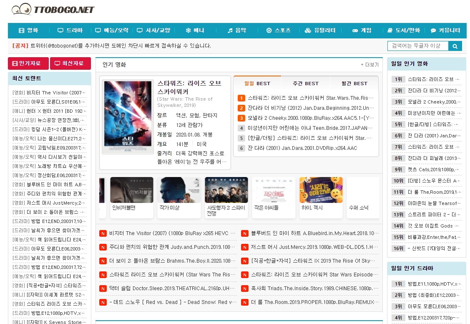Click the monitor icon on 최신자료 button
470x324 pixels.
click(x=57, y=63)
